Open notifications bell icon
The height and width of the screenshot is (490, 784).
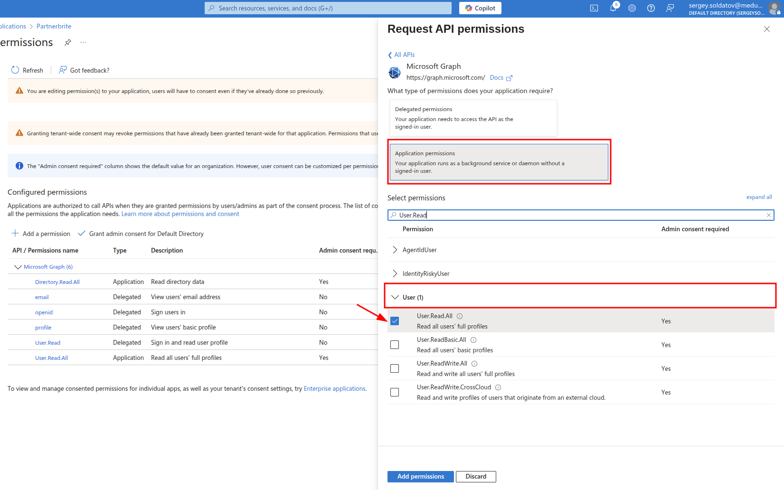(613, 8)
